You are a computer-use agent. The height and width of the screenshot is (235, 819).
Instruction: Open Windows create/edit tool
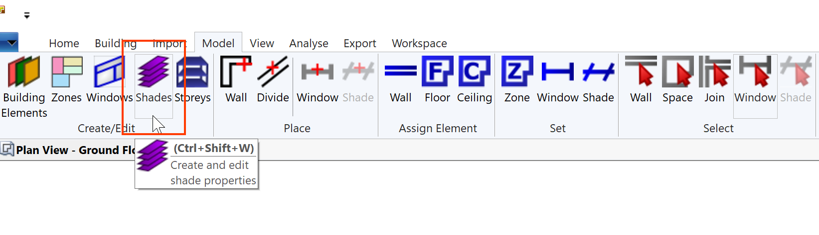click(x=109, y=80)
